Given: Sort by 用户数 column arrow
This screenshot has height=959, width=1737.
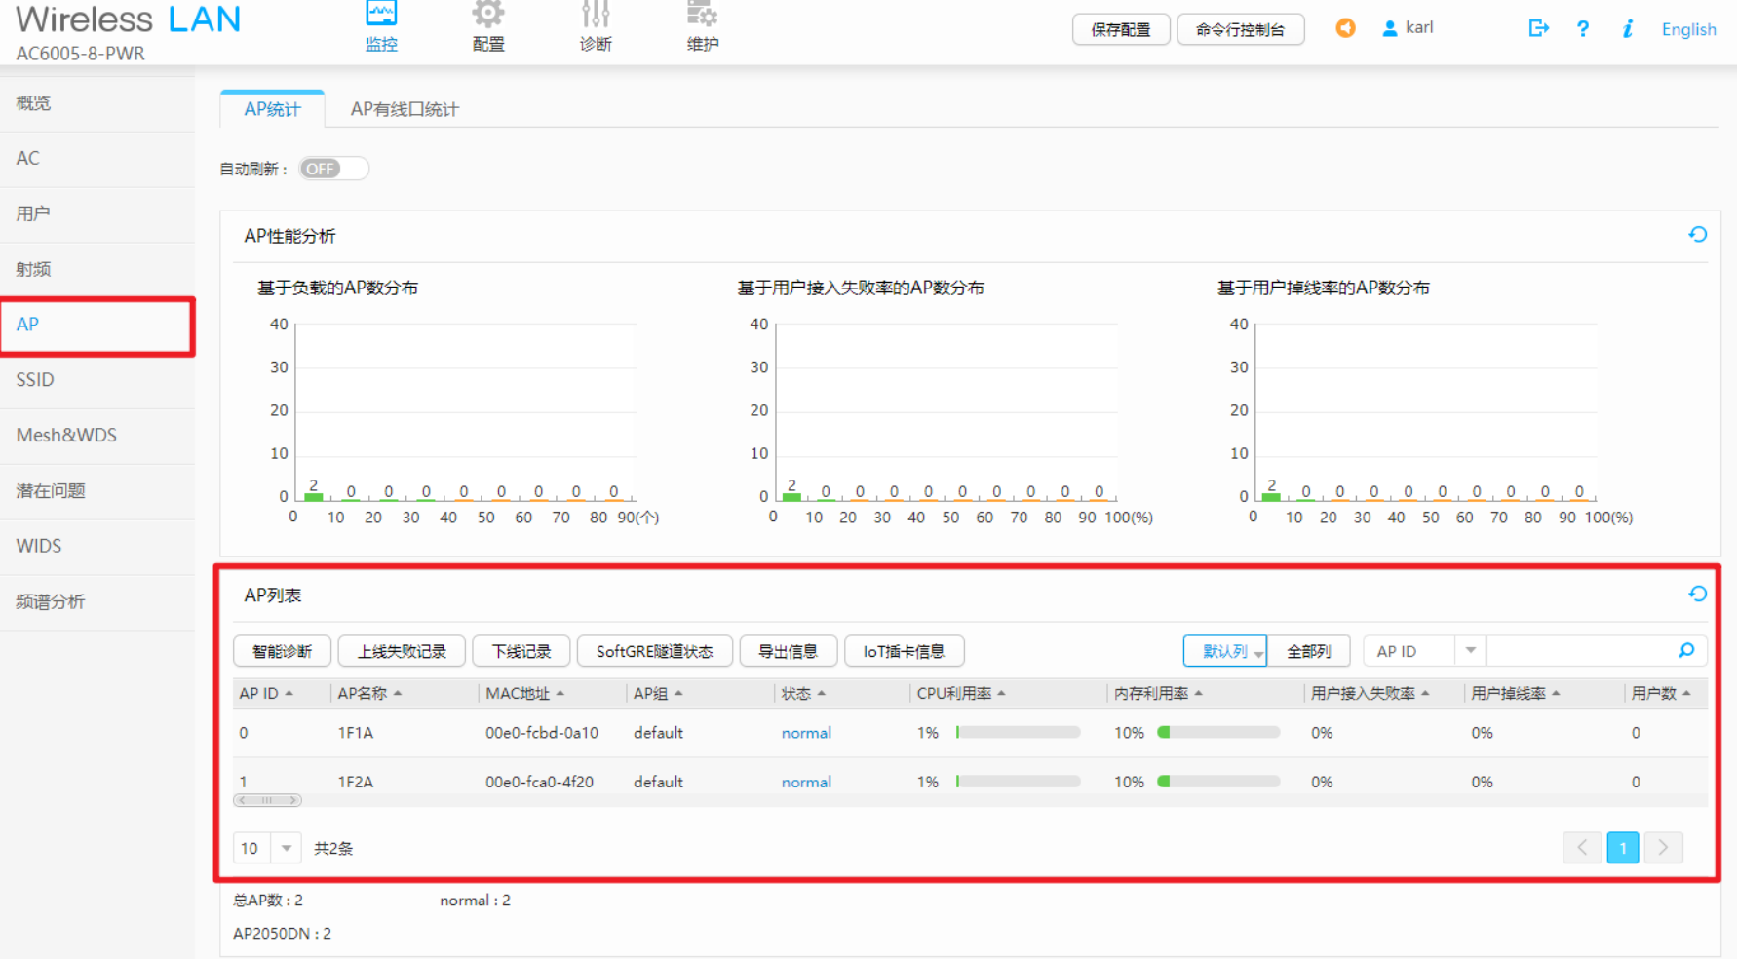Looking at the screenshot, I should pyautogui.click(x=1686, y=693).
